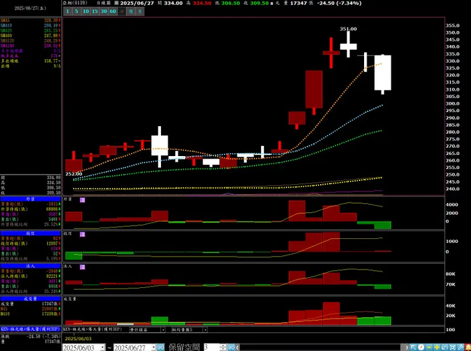Click the orange bell alert icon
The height and width of the screenshot is (351, 471).
tap(468, 347)
